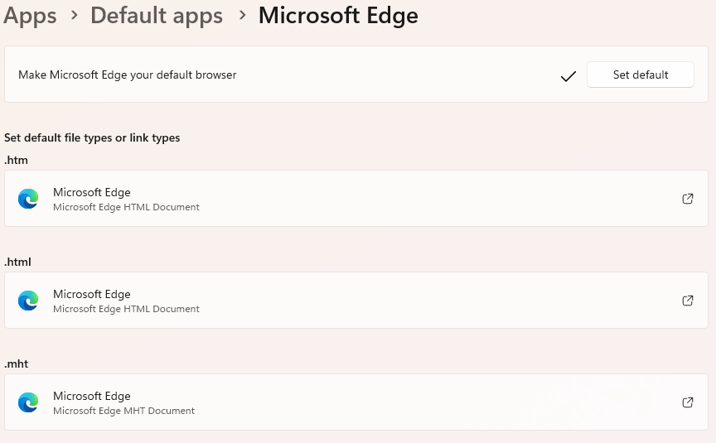Go to Apps in the breadcrumb
This screenshot has height=443, width=716.
tap(30, 16)
